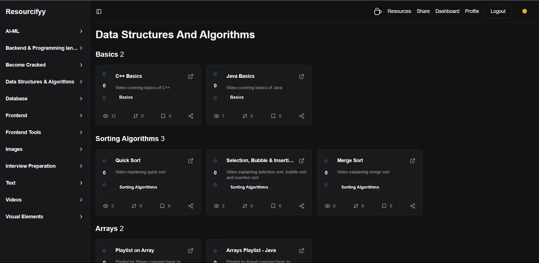
Task: Open the C++ Basics external link icon
Action: 190,76
